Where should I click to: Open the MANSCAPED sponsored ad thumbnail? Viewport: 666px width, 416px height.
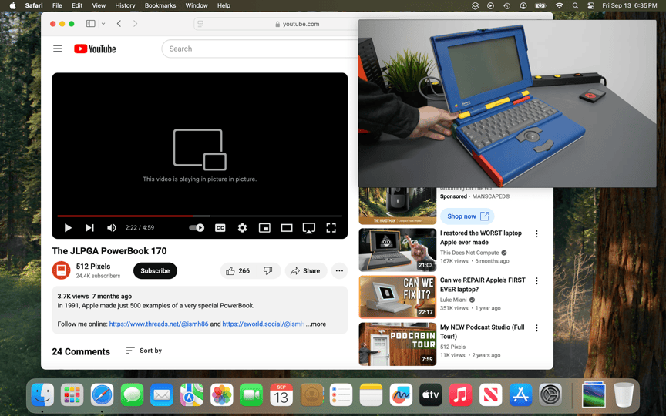coord(398,206)
